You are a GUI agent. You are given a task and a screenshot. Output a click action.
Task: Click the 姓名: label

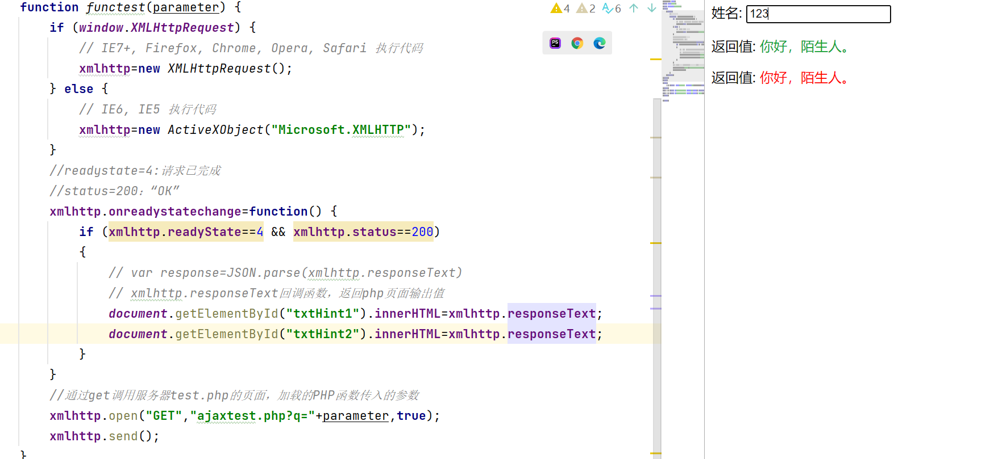727,14
